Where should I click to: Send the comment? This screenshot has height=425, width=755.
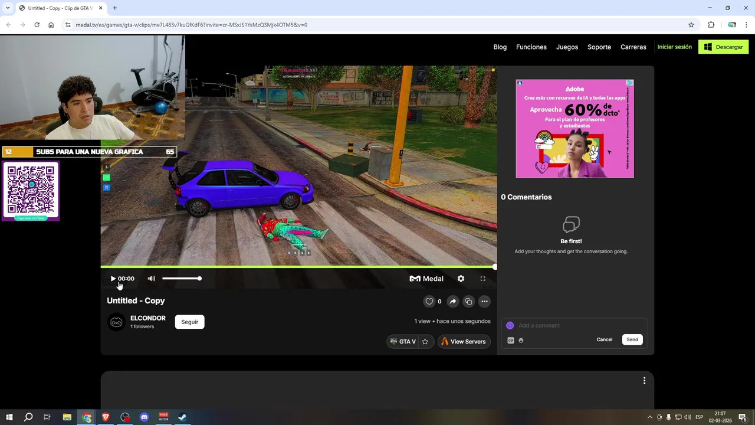click(632, 339)
